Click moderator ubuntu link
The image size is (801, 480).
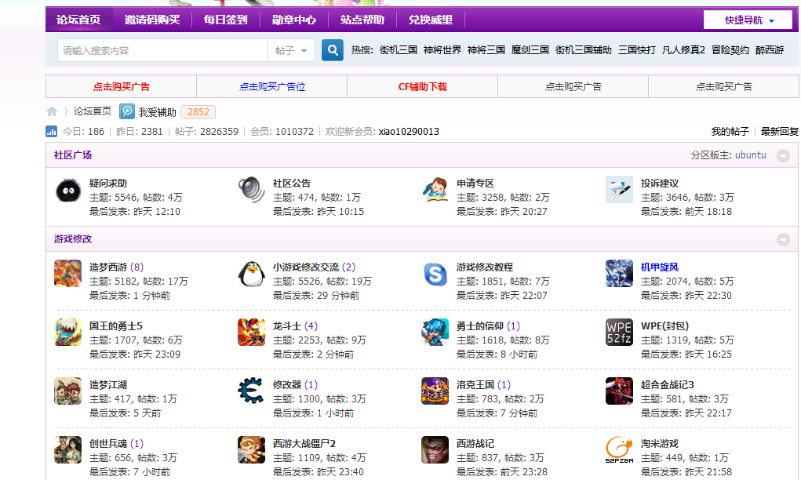[x=751, y=155]
